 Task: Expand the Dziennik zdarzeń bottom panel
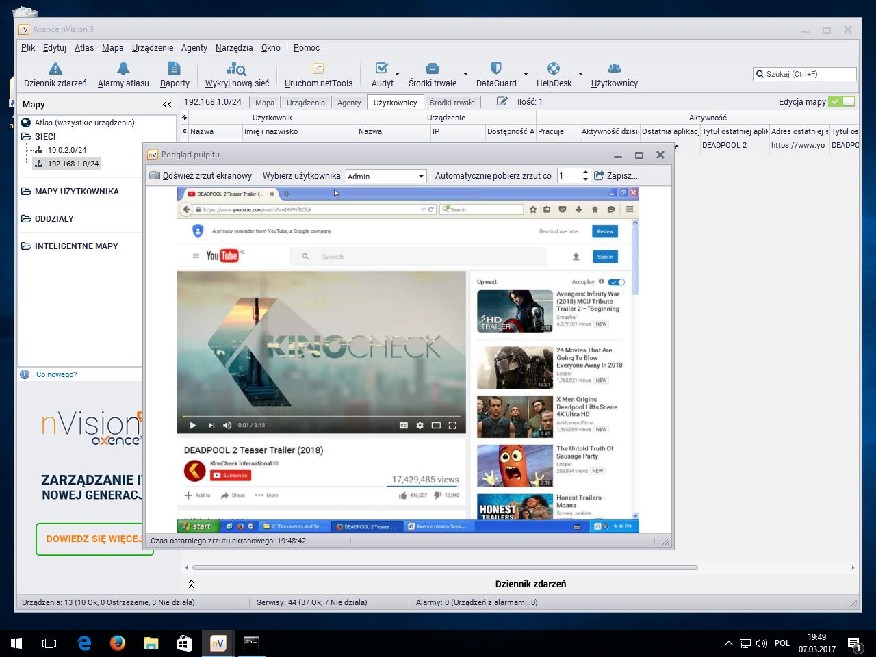191,584
